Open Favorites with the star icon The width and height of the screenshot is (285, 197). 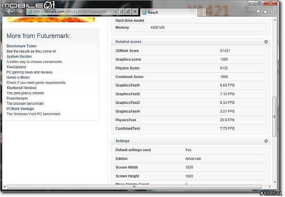[x=265, y=12]
